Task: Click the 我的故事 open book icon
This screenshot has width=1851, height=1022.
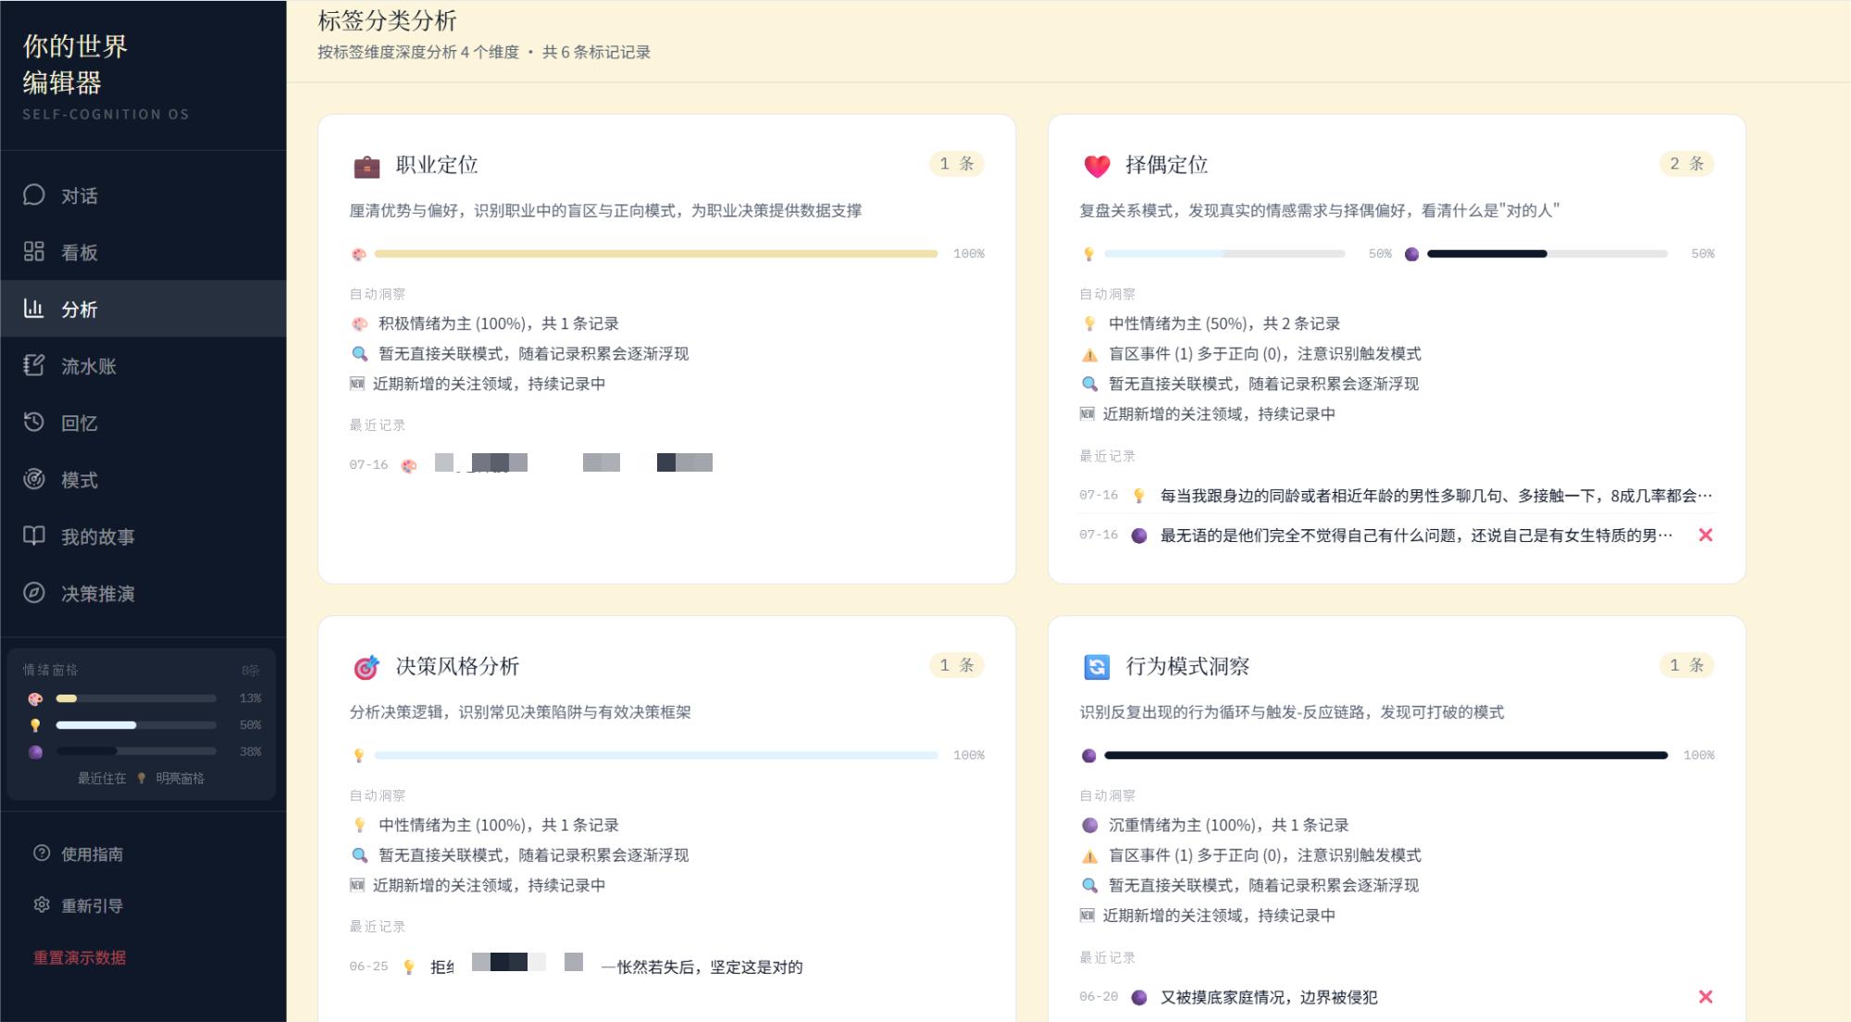Action: (34, 536)
